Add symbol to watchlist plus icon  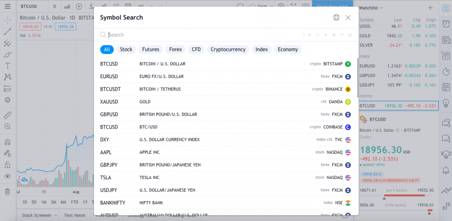point(430,8)
